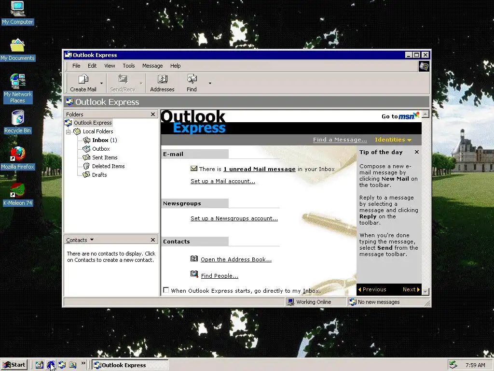Launch Outlook Express from quick launch
Viewport: 494px width, 371px height.
(x=62, y=365)
